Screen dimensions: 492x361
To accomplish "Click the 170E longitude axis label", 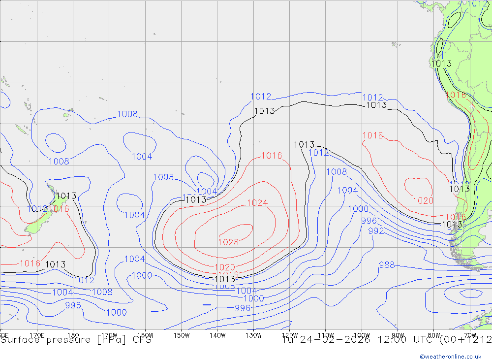I will [37, 335].
